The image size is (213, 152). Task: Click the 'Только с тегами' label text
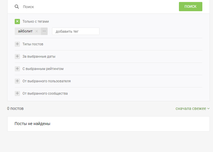[x=36, y=21]
